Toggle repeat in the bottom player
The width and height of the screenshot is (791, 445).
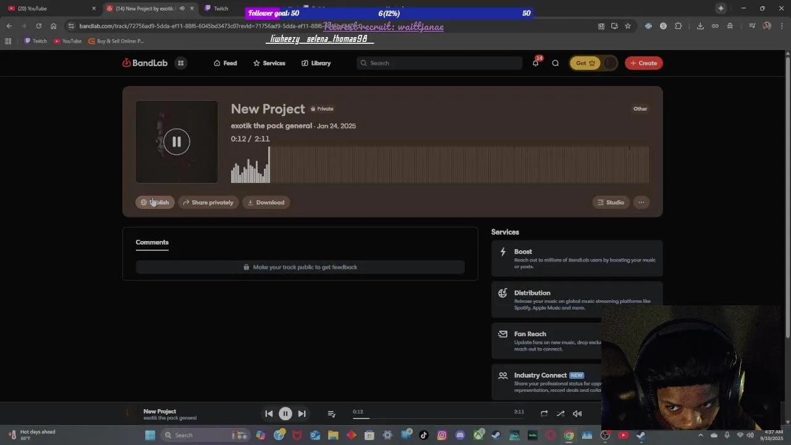[544, 413]
